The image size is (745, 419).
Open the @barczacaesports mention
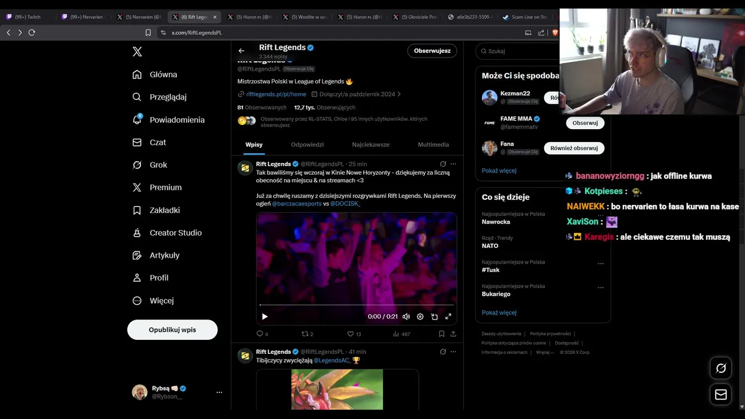coord(297,204)
